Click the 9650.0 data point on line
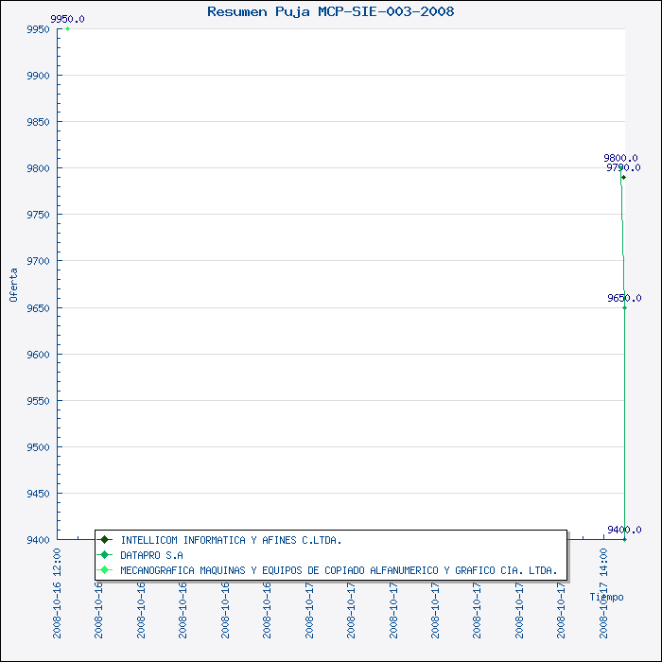 [x=624, y=307]
